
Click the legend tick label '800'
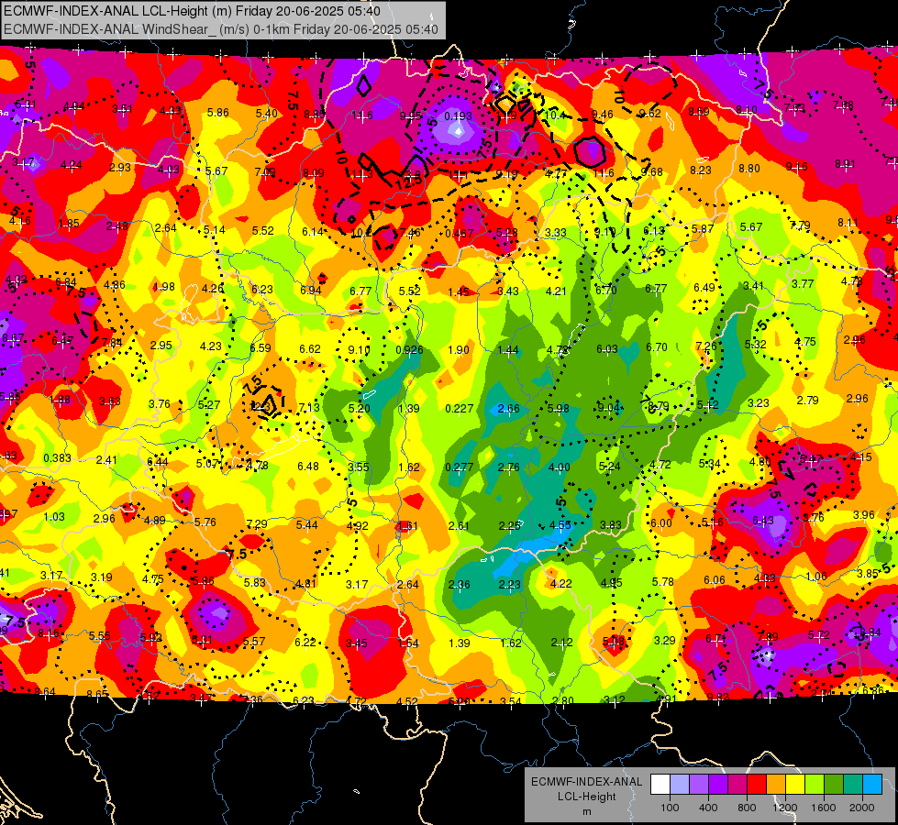pyautogui.click(x=747, y=808)
